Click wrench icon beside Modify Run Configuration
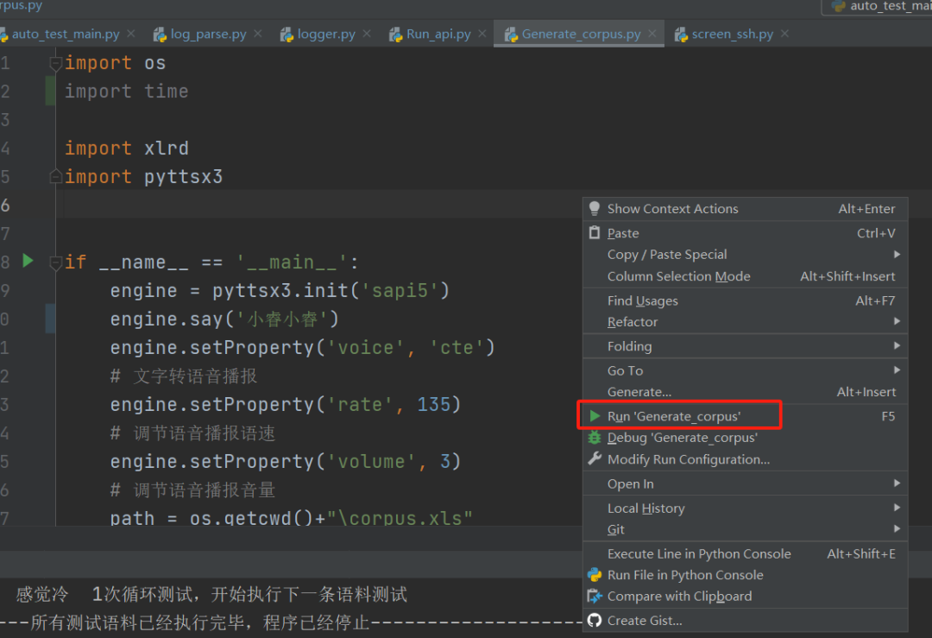Image resolution: width=932 pixels, height=638 pixels. pos(595,458)
